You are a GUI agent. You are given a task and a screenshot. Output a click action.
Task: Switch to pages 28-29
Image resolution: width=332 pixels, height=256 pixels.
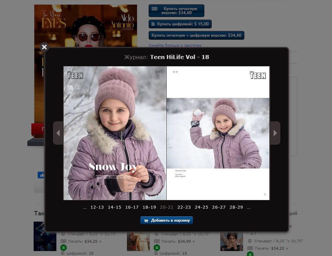point(236,207)
